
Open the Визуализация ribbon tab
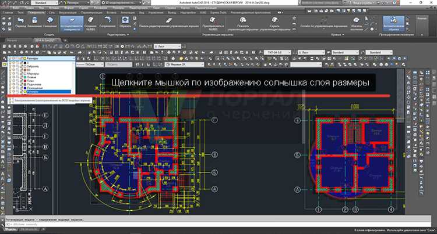[68, 13]
